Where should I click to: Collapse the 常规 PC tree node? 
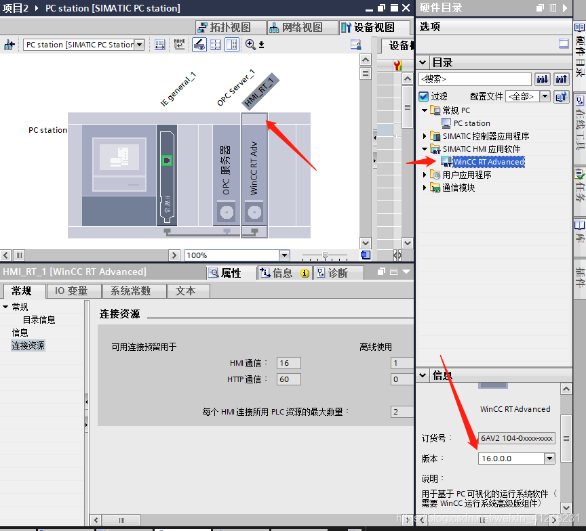[424, 110]
